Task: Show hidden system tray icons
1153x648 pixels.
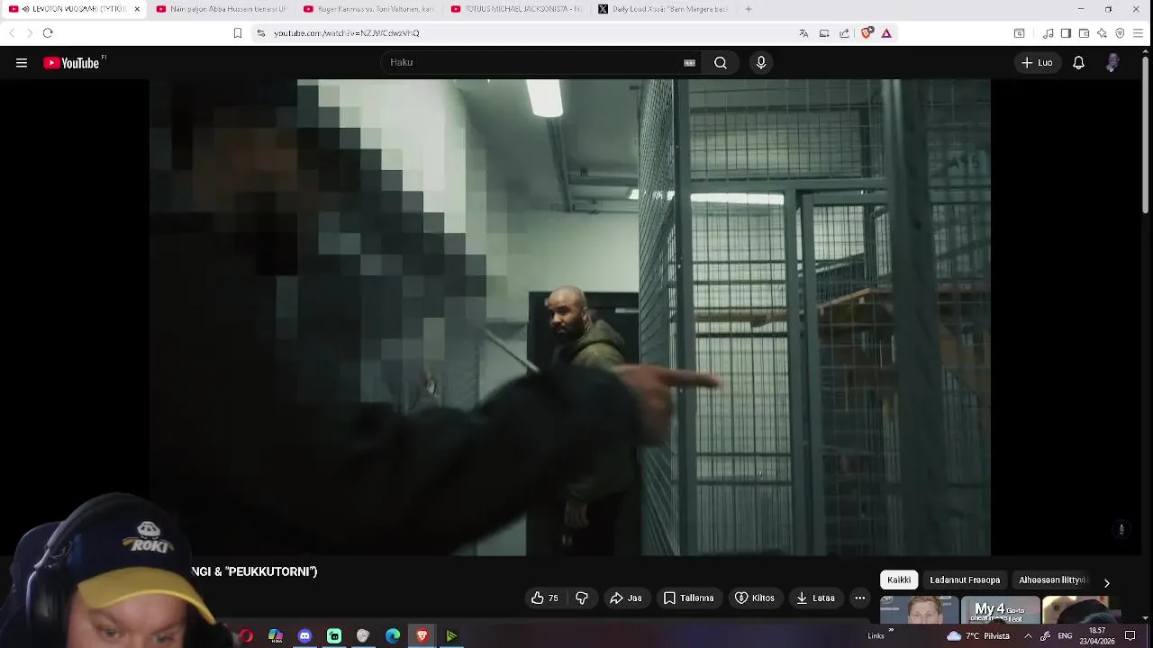Action: (x=1028, y=636)
